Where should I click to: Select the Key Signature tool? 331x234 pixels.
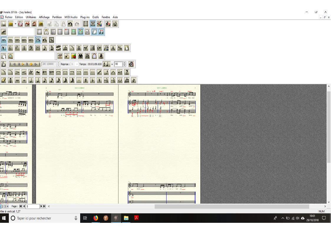coord(17,48)
